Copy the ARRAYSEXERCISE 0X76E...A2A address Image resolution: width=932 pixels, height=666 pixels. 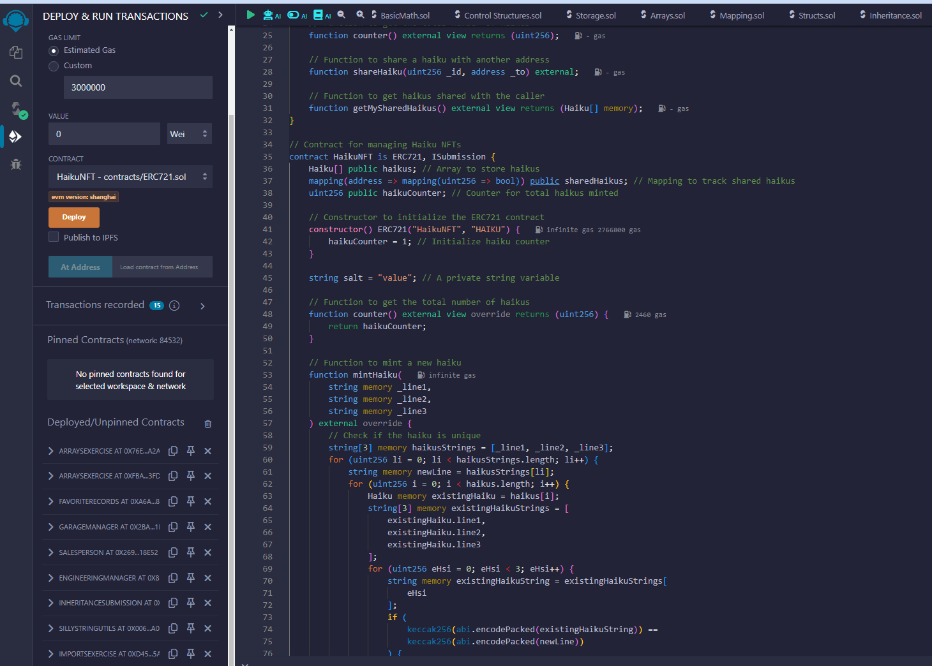173,451
